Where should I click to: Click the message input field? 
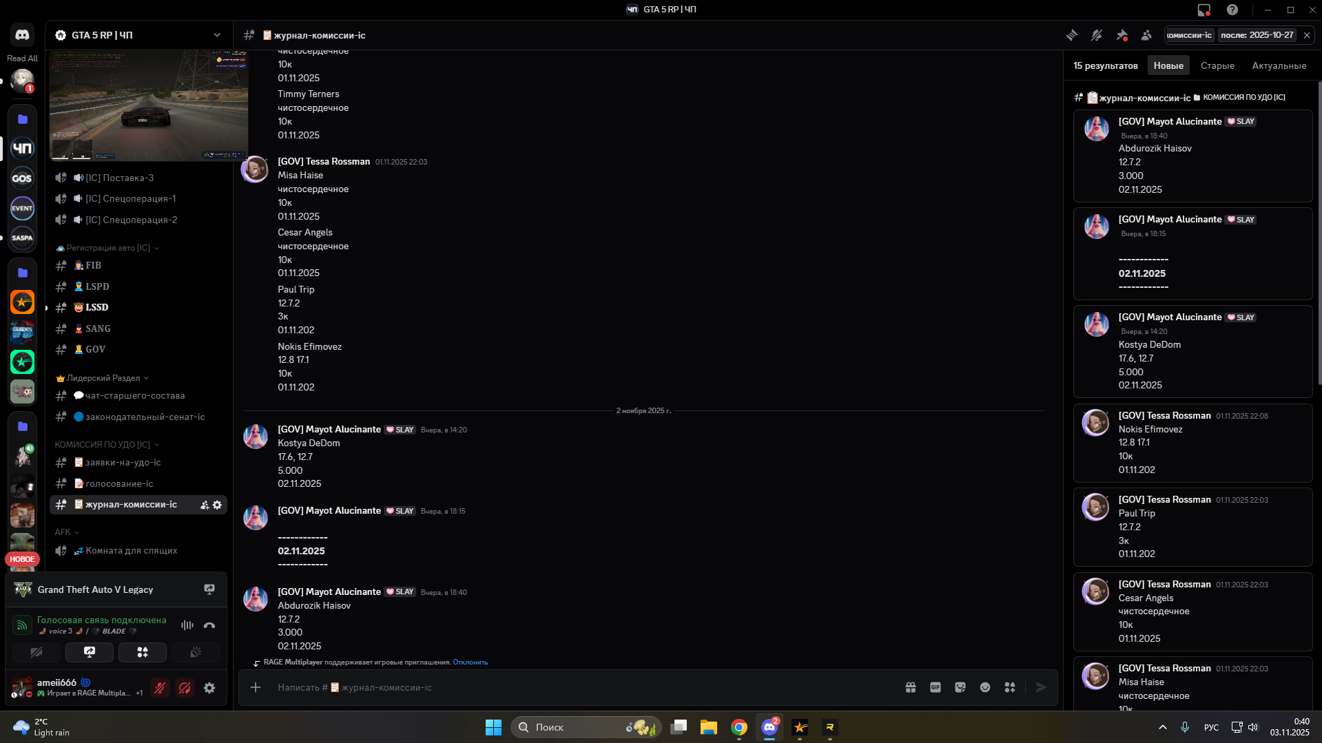pyautogui.click(x=551, y=687)
